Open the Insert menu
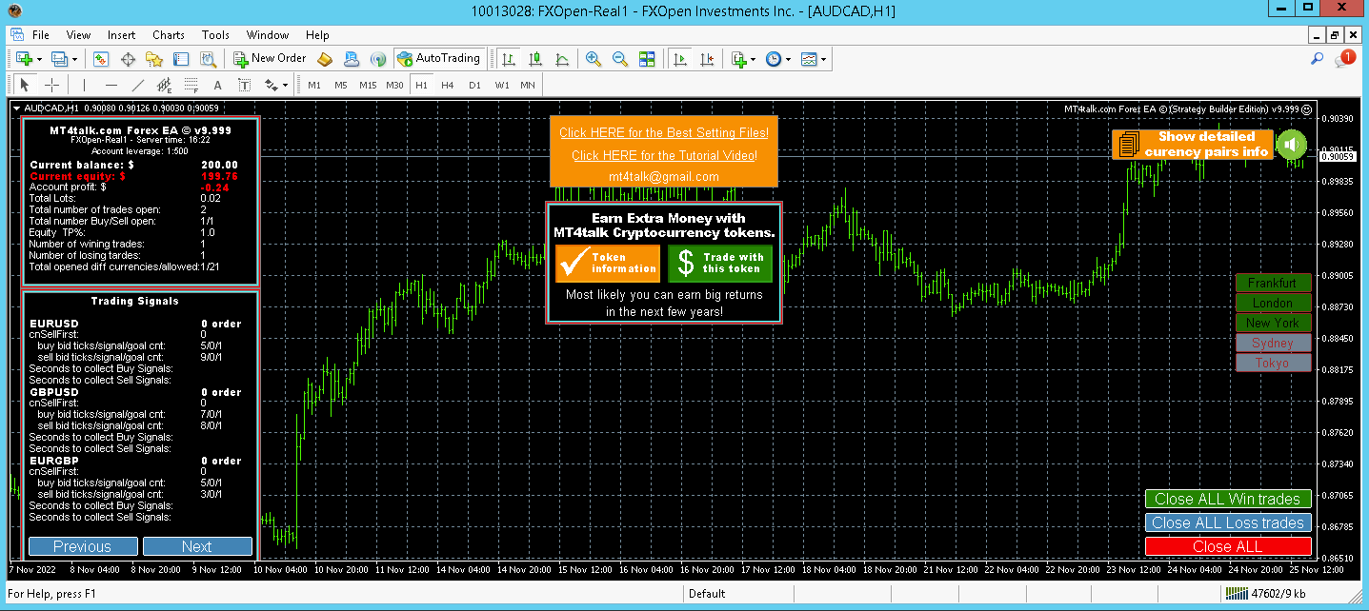Screen dimensions: 1369x611 [x=122, y=35]
